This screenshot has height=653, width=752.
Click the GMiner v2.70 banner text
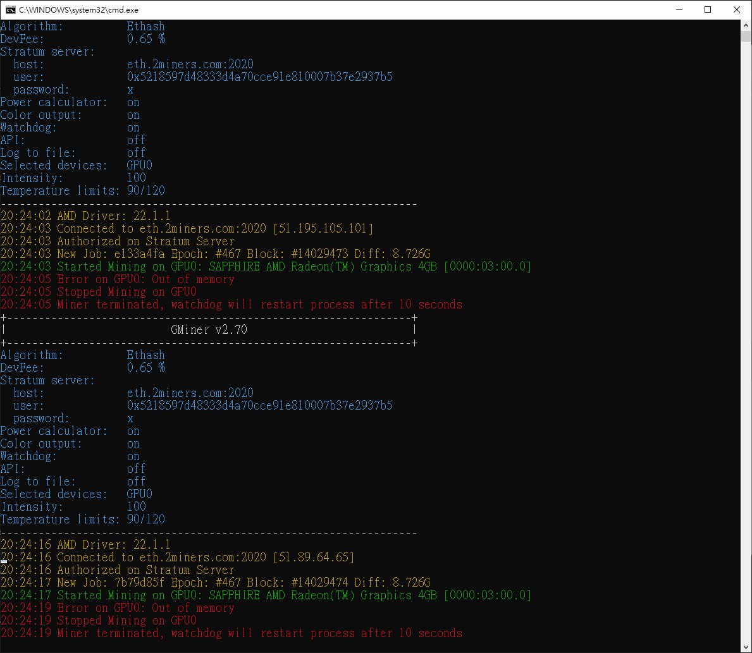tap(209, 330)
